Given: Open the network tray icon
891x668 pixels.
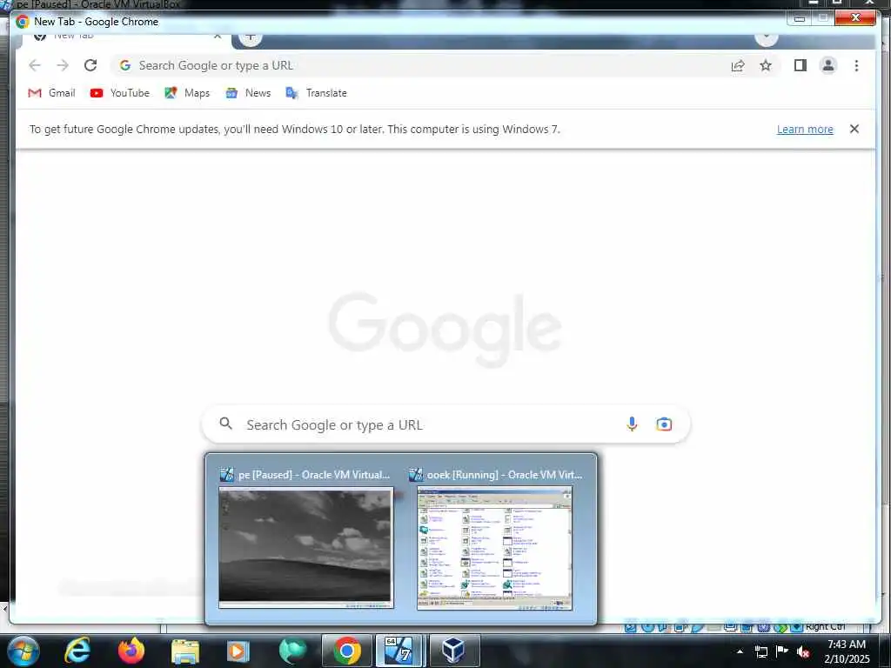Looking at the screenshot, I should pos(760,651).
